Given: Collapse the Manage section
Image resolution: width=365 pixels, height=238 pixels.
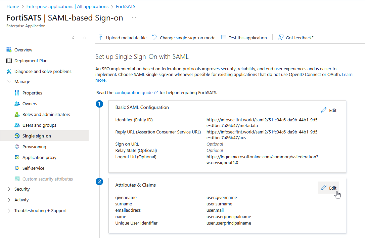Looking at the screenshot, I should click(9, 81).
